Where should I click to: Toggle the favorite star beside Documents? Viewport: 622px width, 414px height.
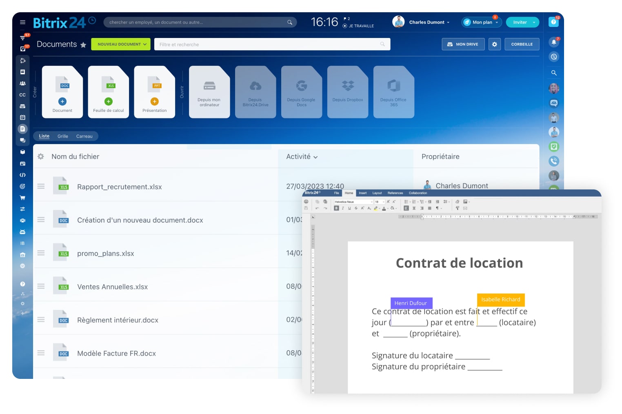83,45
